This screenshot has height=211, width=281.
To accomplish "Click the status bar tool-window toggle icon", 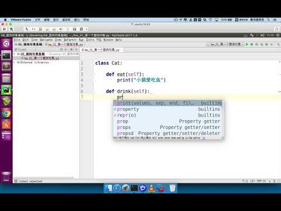I will point(16,181).
